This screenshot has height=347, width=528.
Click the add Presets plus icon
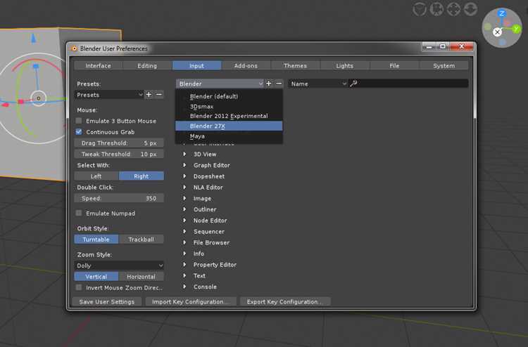click(x=149, y=95)
